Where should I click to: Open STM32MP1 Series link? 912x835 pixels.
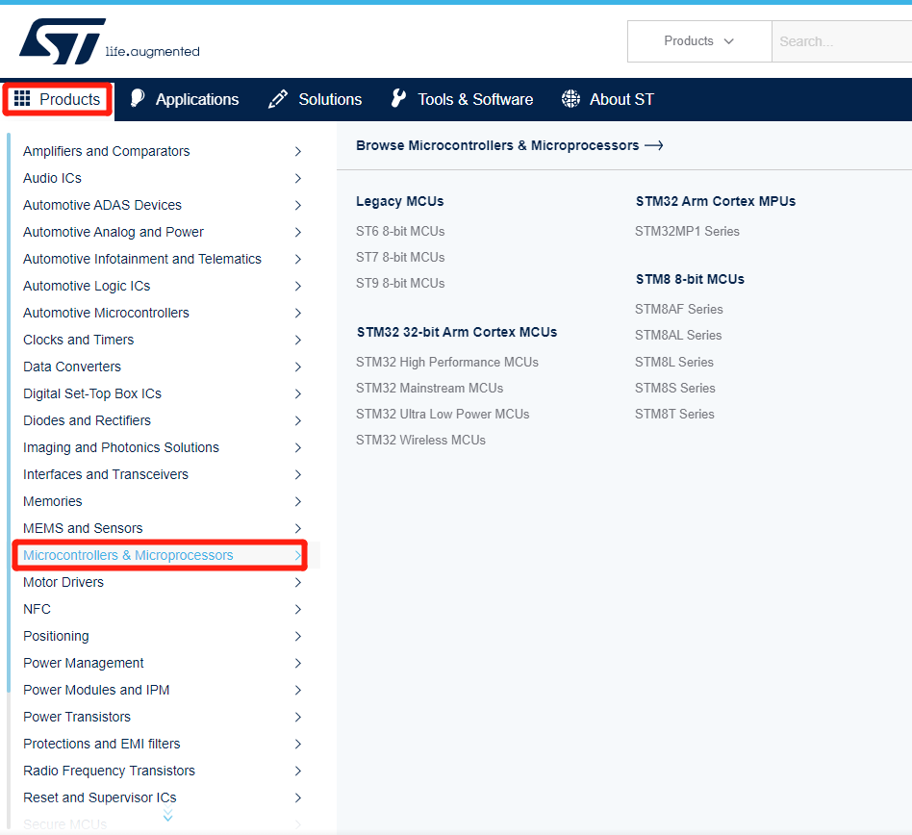click(688, 232)
